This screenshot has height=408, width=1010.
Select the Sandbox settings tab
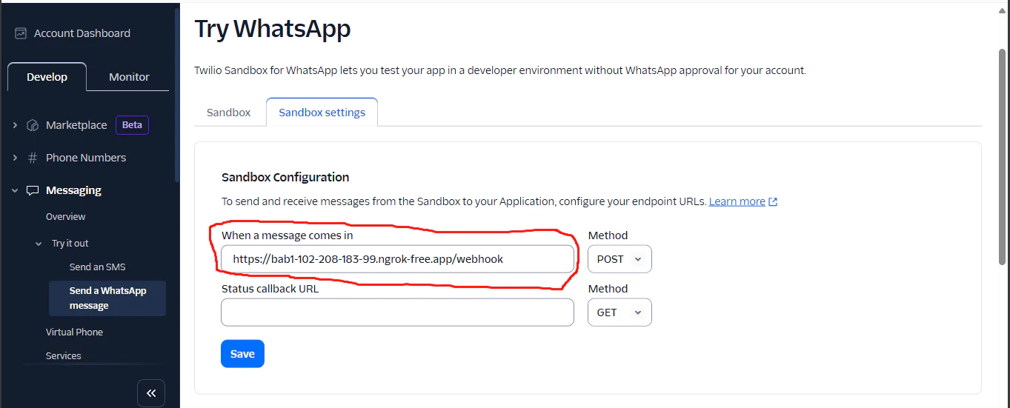[x=322, y=113]
